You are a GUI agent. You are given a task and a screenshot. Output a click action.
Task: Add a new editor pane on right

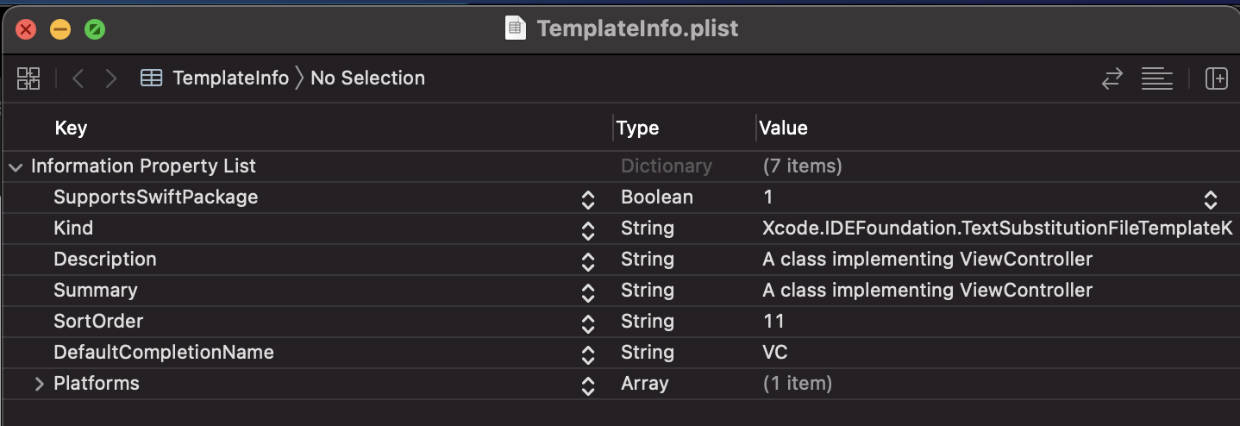tap(1216, 78)
